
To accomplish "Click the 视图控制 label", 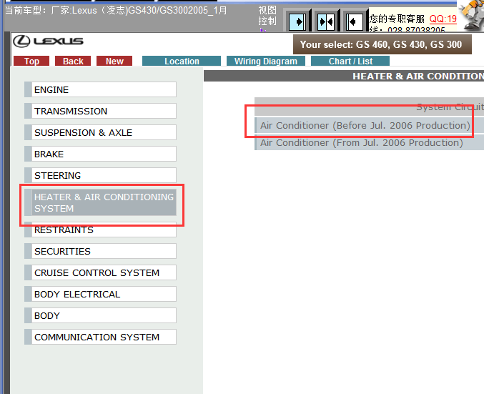I will (267, 16).
